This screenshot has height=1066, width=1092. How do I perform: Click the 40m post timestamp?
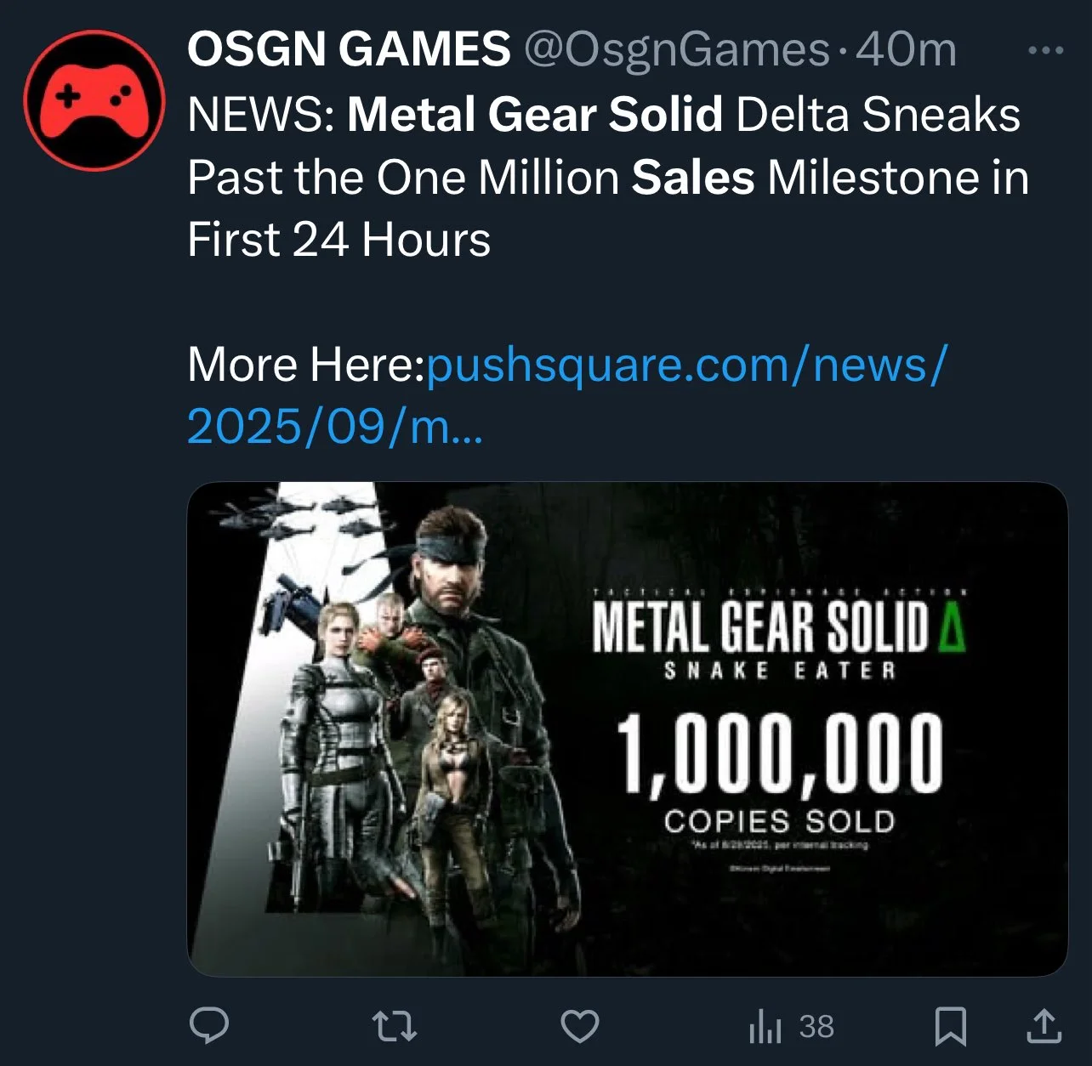click(x=906, y=49)
